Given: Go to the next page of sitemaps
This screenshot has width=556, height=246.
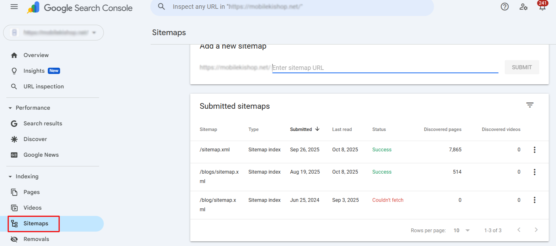Looking at the screenshot, I should [536, 230].
